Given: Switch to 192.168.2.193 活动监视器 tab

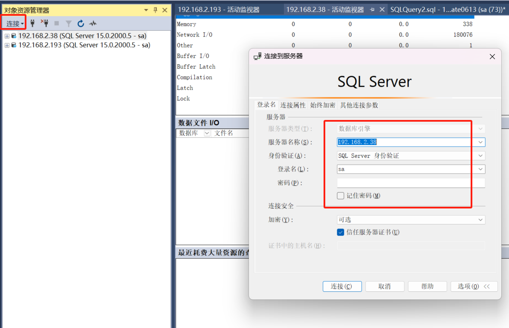Looking at the screenshot, I should 218,10.
